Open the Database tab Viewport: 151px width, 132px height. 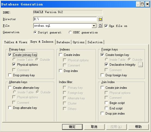[63, 42]
